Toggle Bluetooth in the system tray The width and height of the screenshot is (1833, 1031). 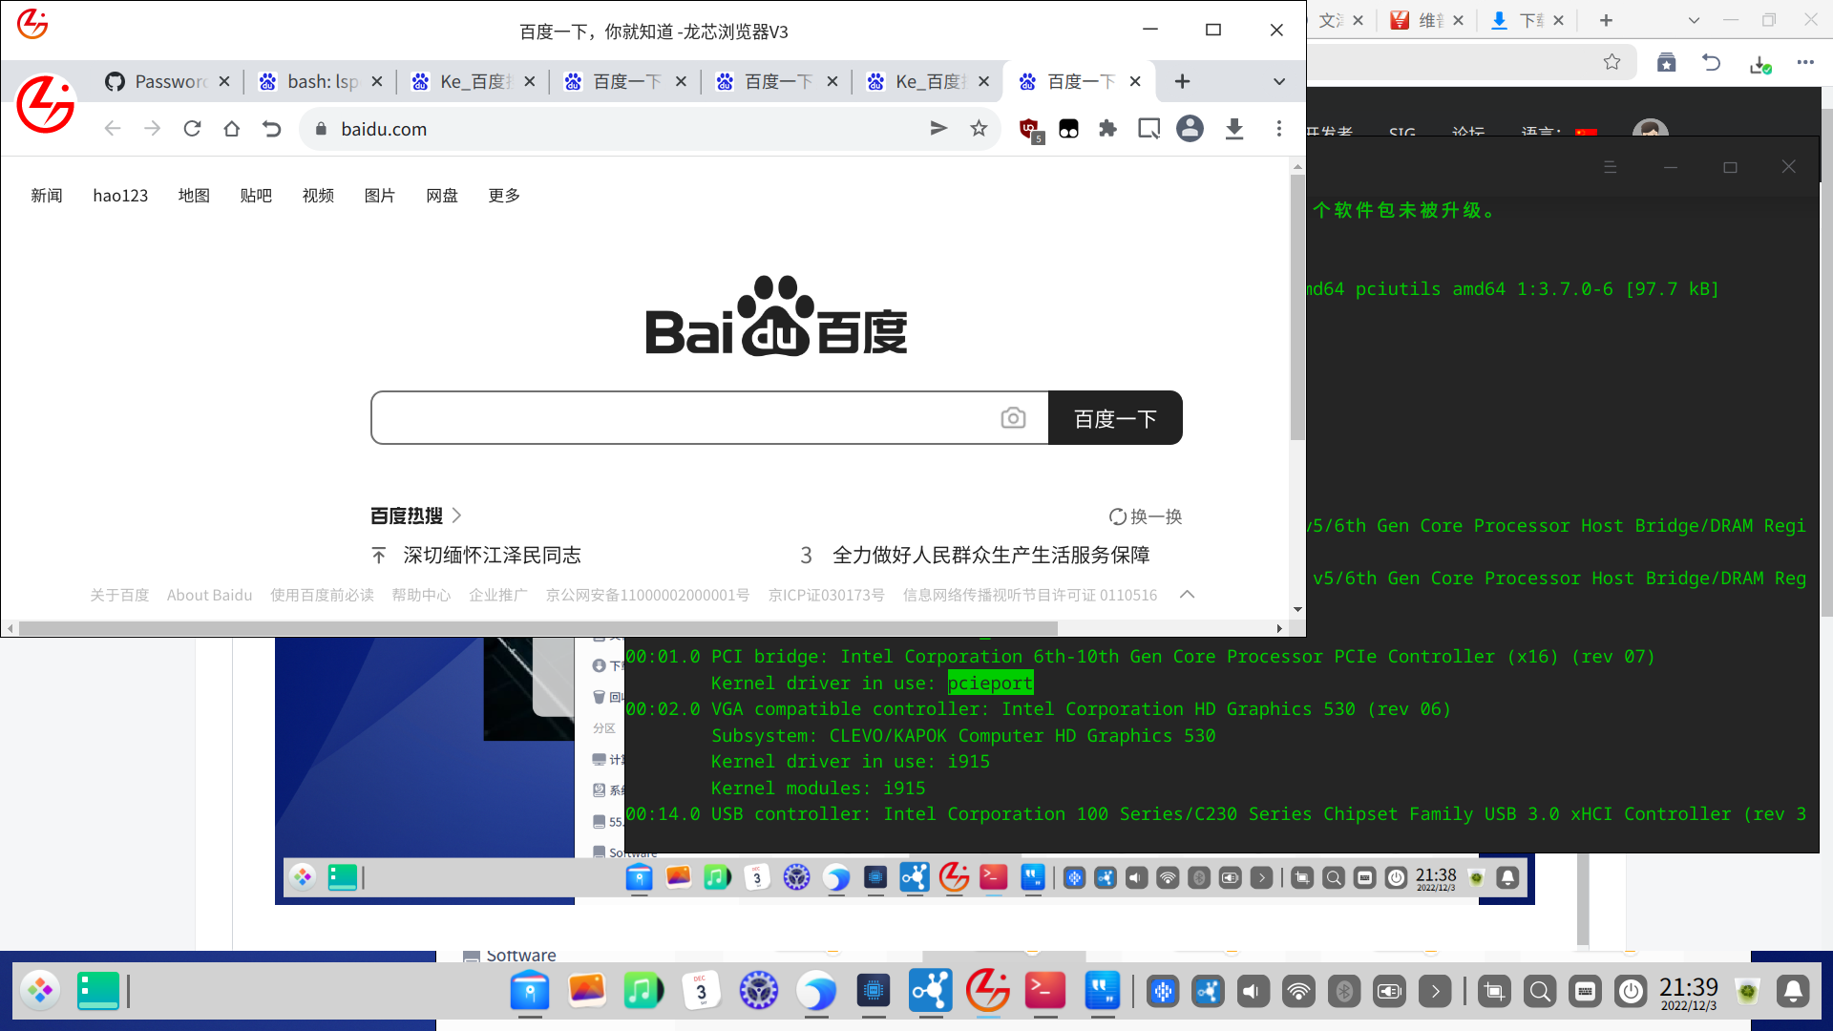click(1344, 992)
